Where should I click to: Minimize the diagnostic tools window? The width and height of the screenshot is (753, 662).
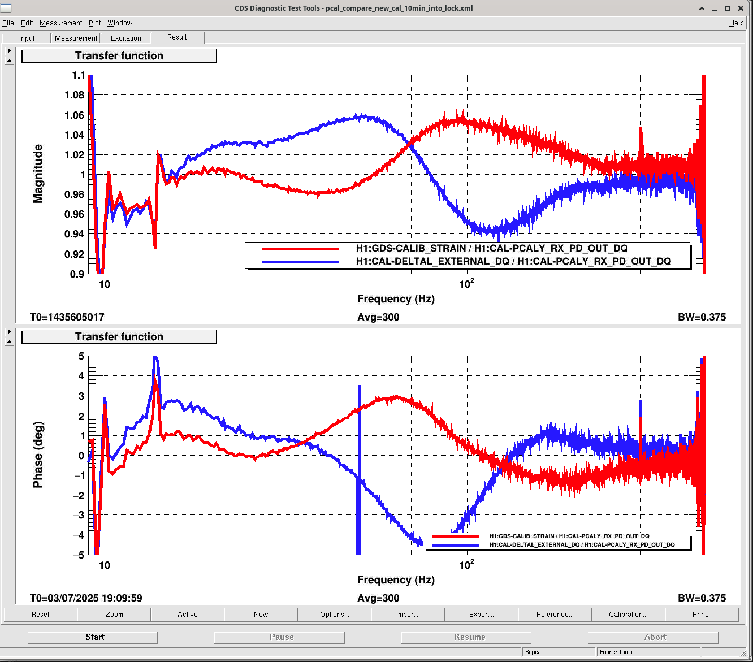pos(715,8)
